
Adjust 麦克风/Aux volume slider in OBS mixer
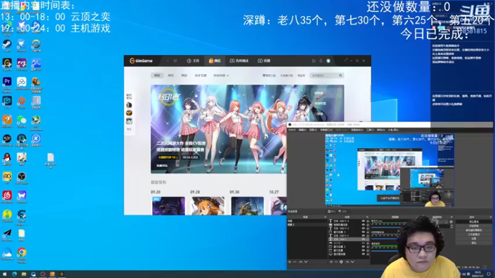coord(385,227)
